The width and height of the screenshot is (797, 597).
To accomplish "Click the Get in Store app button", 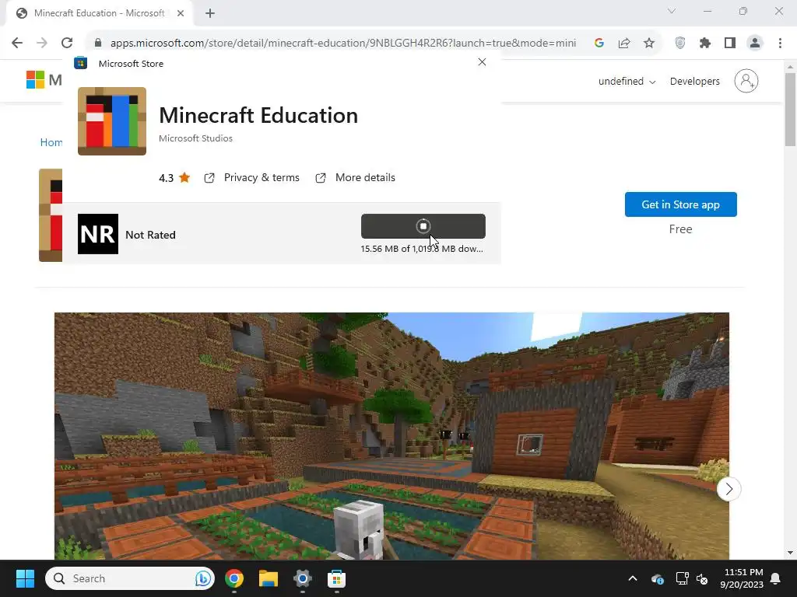I will click(680, 204).
